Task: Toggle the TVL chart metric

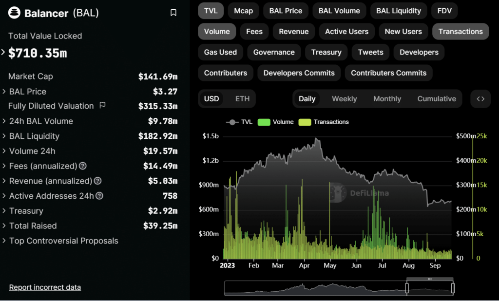Action: pyautogui.click(x=211, y=11)
